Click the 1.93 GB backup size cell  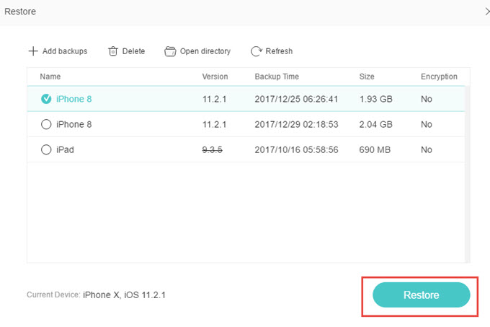(x=375, y=99)
